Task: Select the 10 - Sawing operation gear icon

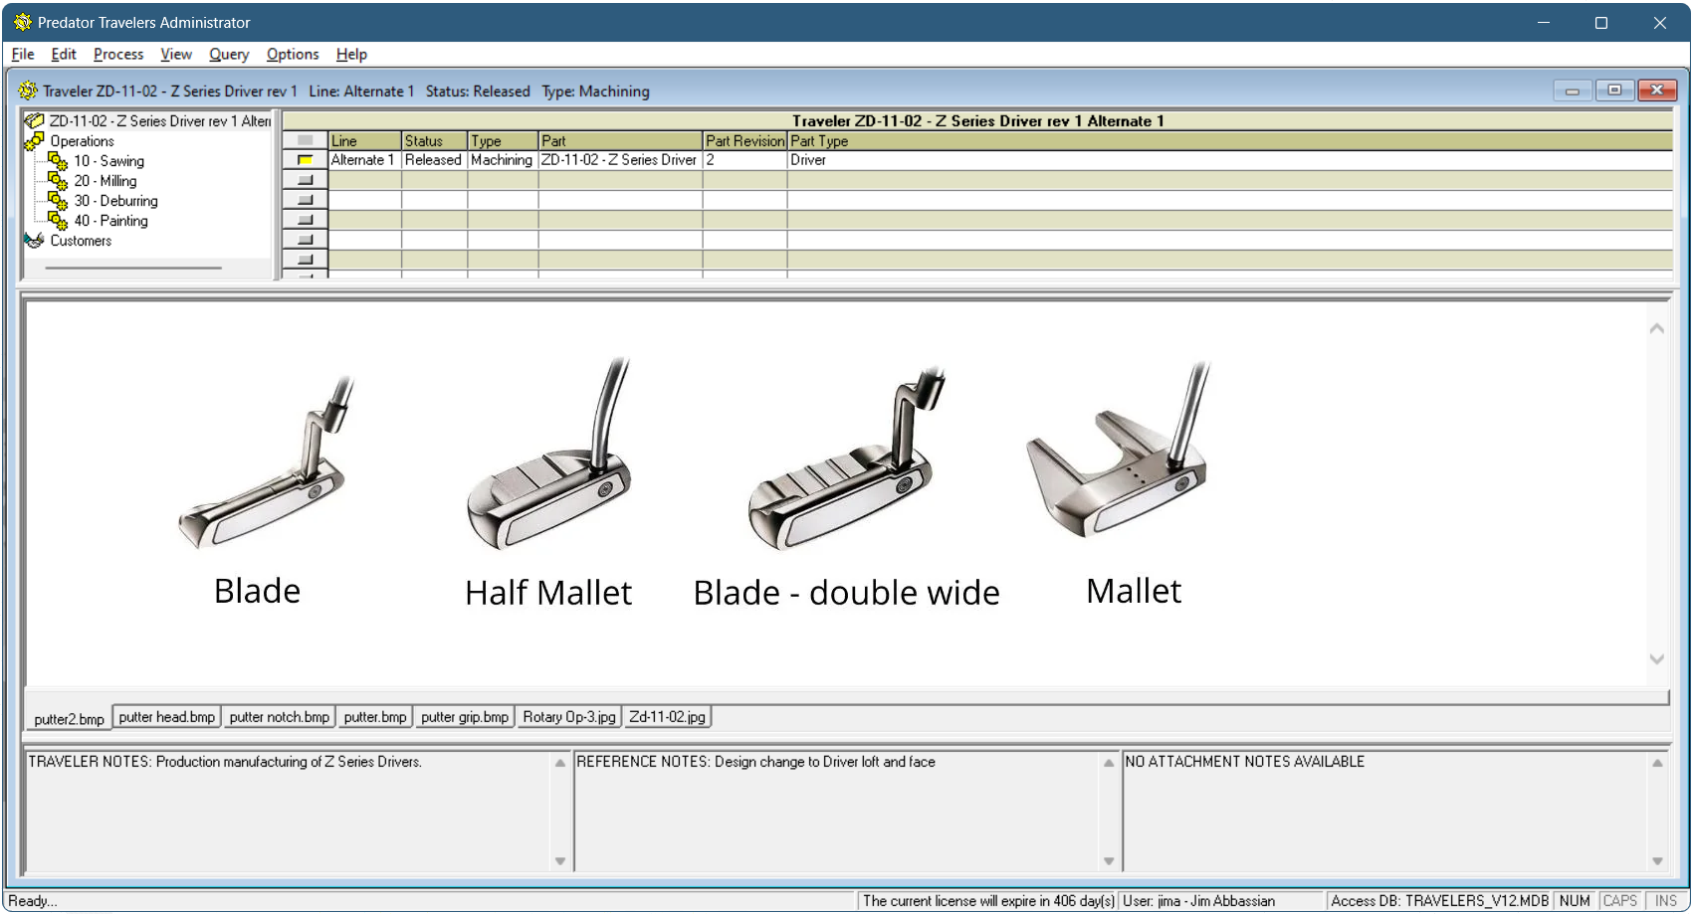Action: pyautogui.click(x=57, y=161)
